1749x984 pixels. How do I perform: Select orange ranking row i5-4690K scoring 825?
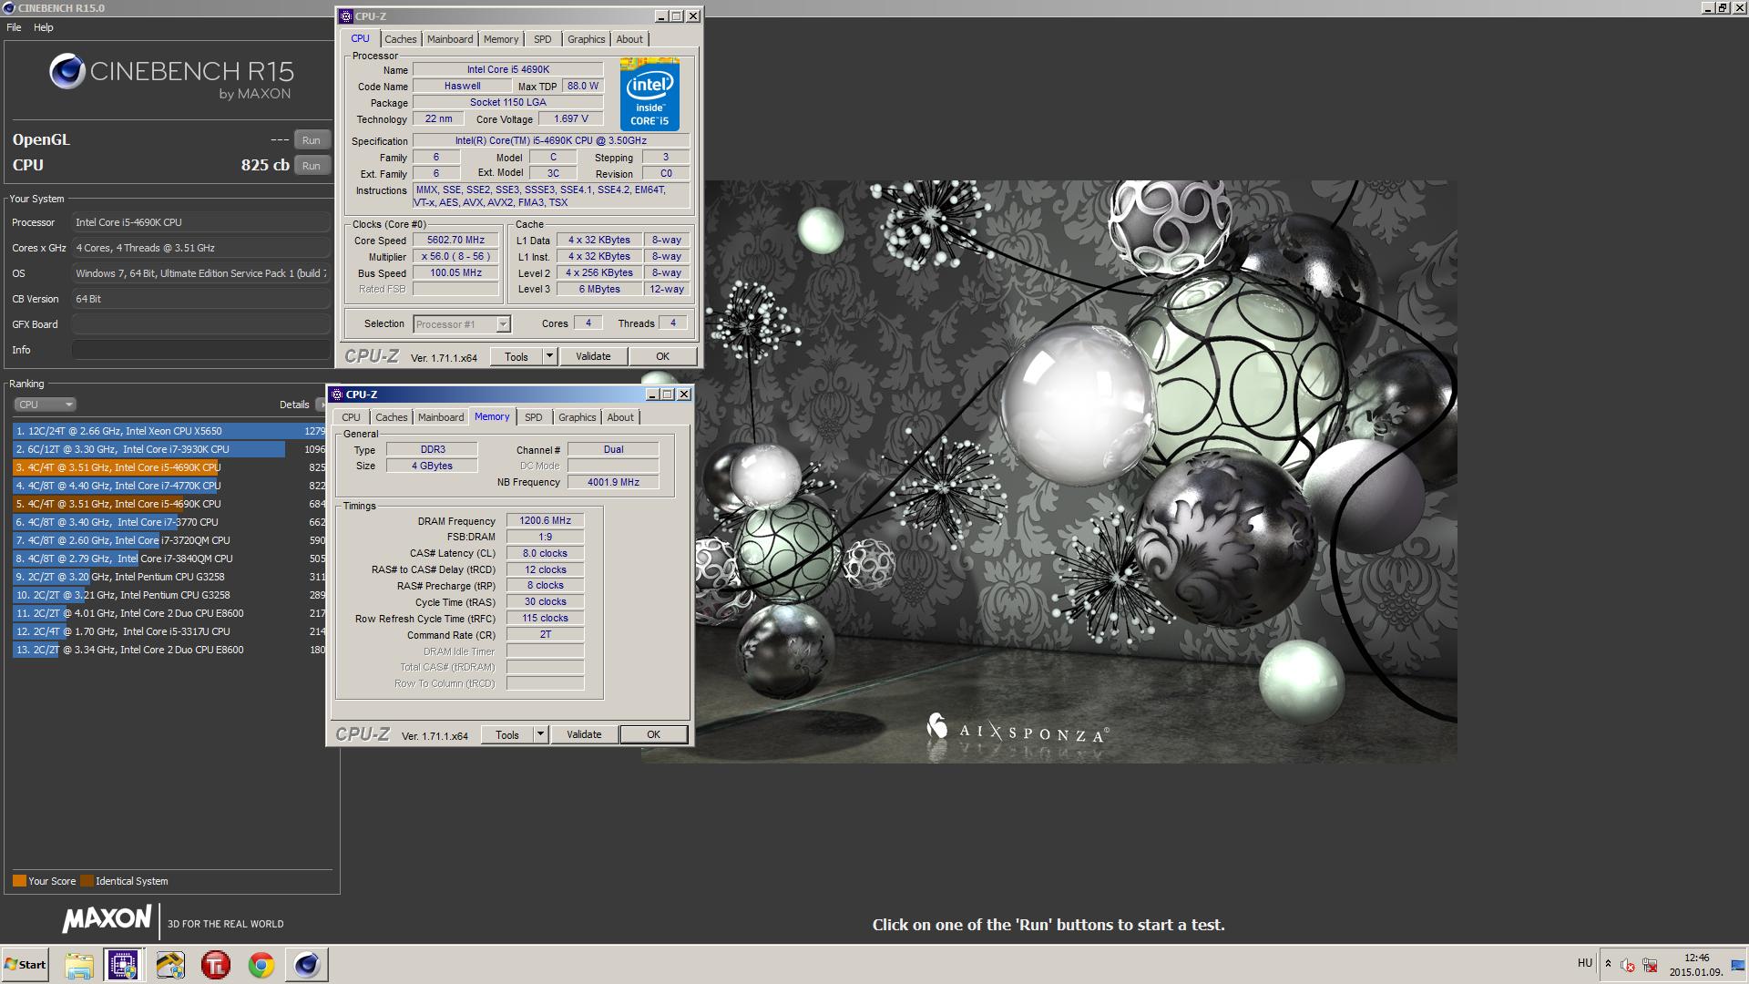click(x=169, y=467)
